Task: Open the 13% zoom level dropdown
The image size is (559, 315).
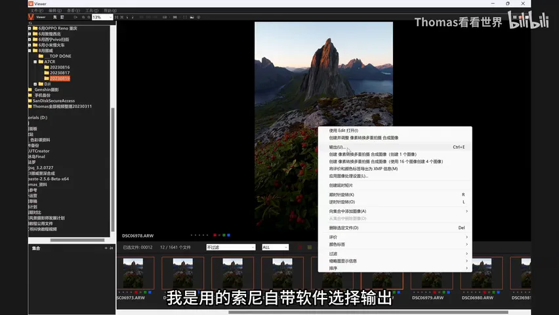Action: point(102,17)
